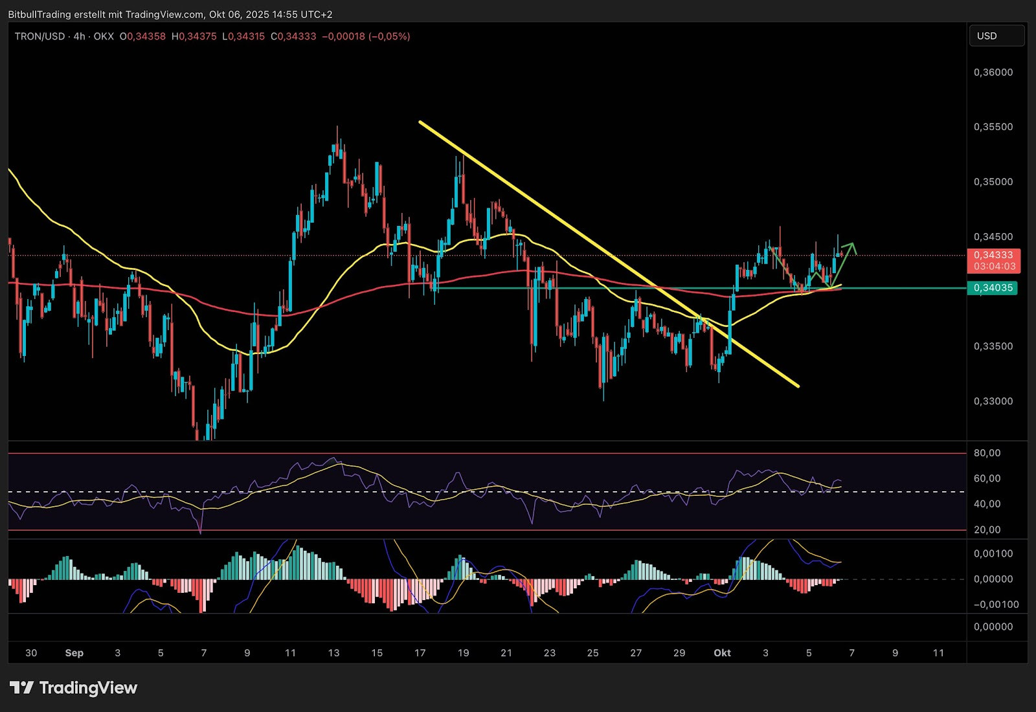1036x712 pixels.
Task: Click the TRON/USD symbol title
Action: coord(39,36)
